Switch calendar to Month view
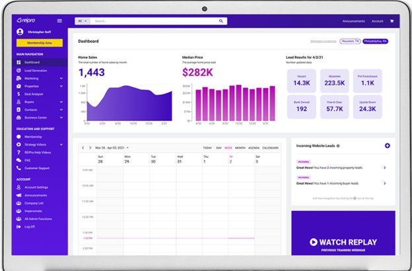This screenshot has height=271, width=412. pos(240,147)
